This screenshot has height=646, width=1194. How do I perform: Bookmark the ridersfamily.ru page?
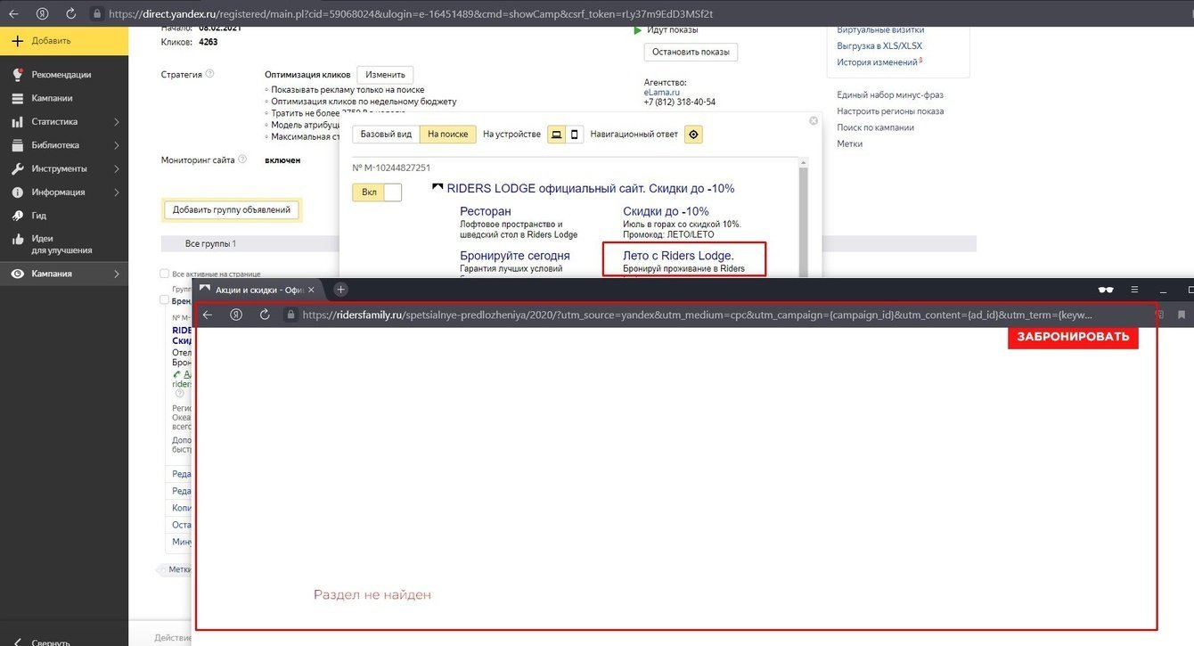tap(1182, 315)
